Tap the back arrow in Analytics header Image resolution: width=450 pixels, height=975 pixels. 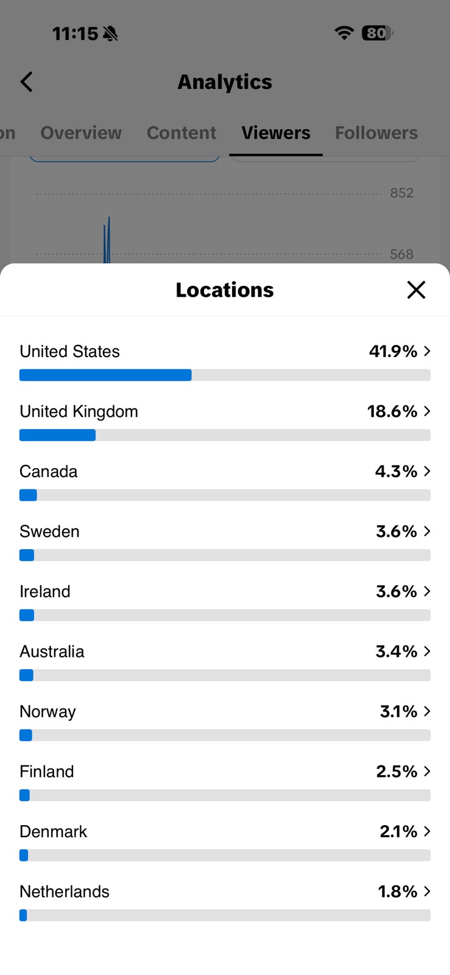26,82
